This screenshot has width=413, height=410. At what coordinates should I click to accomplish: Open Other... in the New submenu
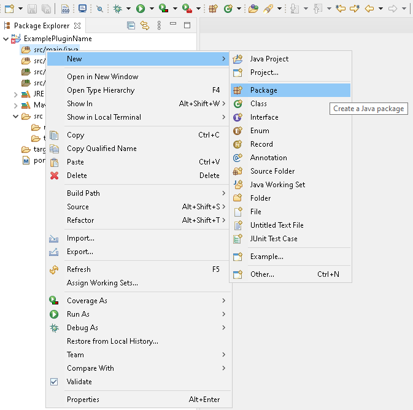(290, 274)
